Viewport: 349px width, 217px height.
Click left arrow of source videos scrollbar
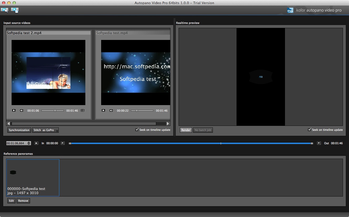9,123
